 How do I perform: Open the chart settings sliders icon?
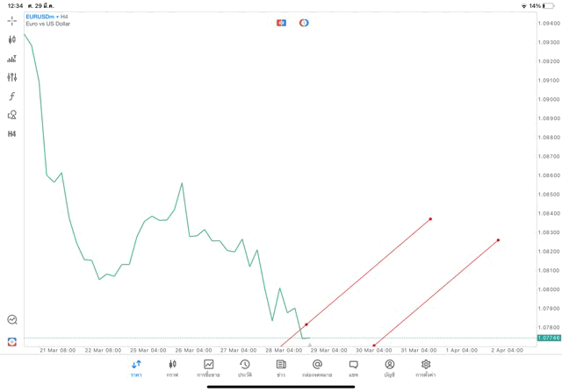tap(12, 77)
